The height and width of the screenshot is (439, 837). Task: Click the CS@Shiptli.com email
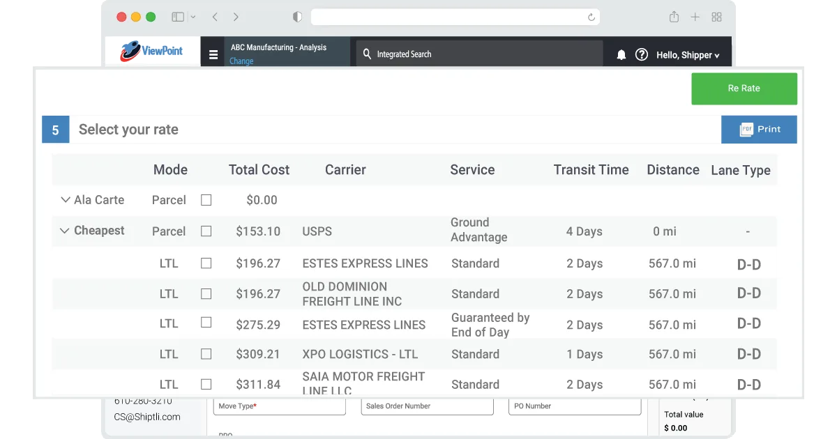click(x=147, y=417)
